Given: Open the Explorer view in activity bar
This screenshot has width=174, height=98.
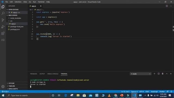Looking at the screenshot, I should (x=3, y=7).
